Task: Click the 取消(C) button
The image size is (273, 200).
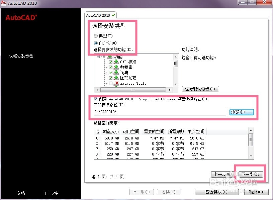Action: coord(256,192)
